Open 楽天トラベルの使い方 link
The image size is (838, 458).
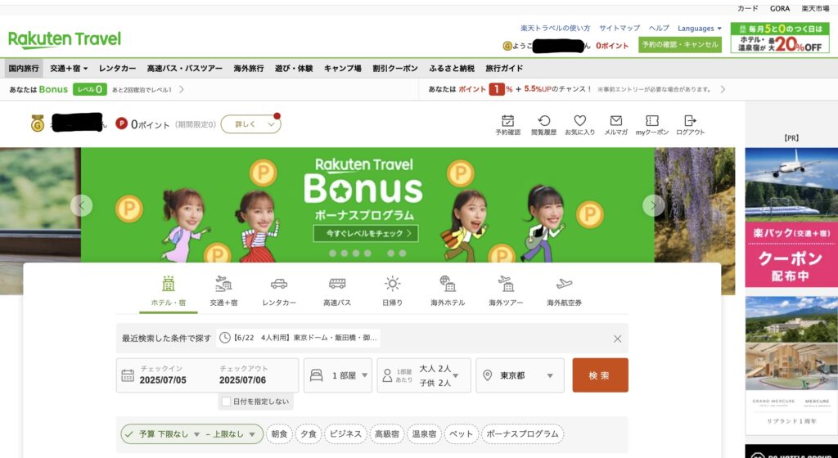[556, 29]
